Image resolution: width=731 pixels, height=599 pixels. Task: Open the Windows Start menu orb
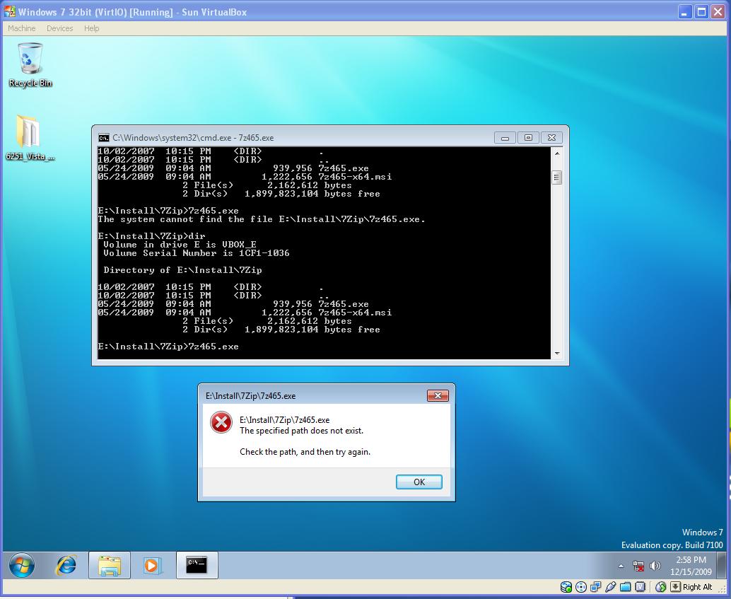click(21, 566)
